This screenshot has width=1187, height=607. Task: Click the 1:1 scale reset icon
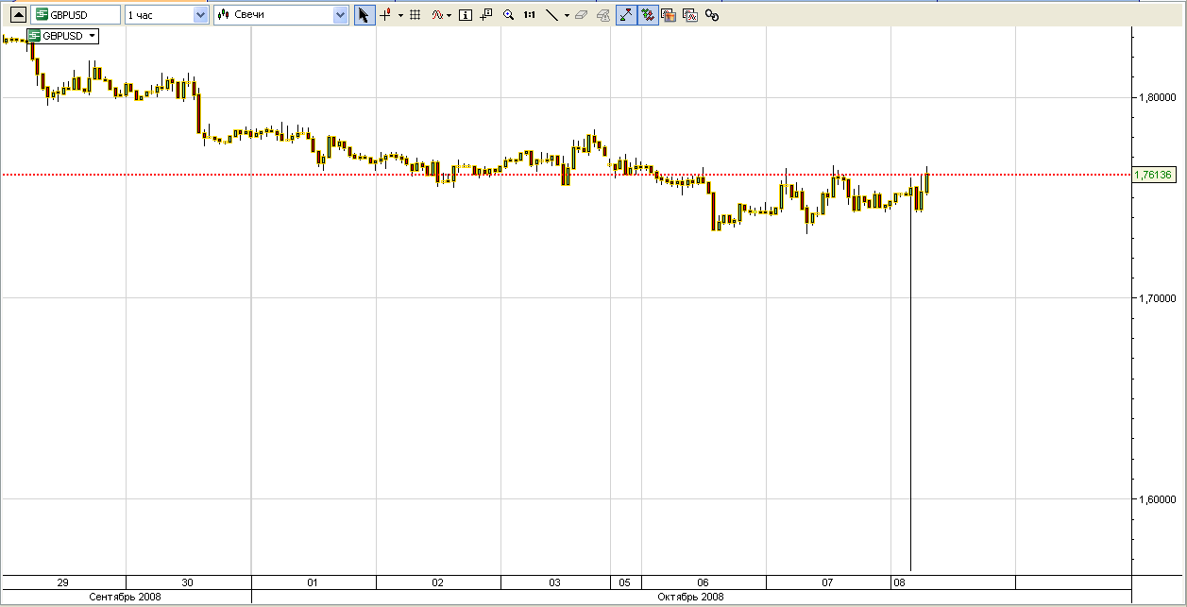(x=530, y=15)
